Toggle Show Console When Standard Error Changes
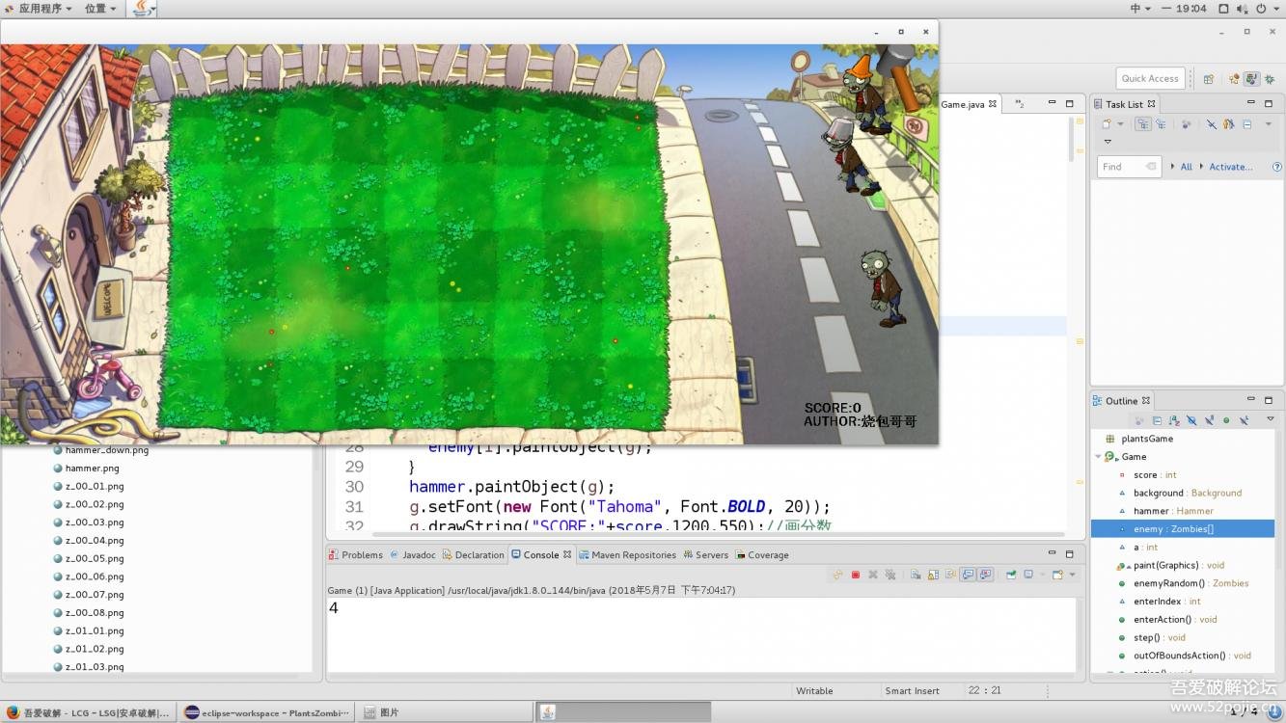Viewport: 1286px width, 723px height. (986, 575)
